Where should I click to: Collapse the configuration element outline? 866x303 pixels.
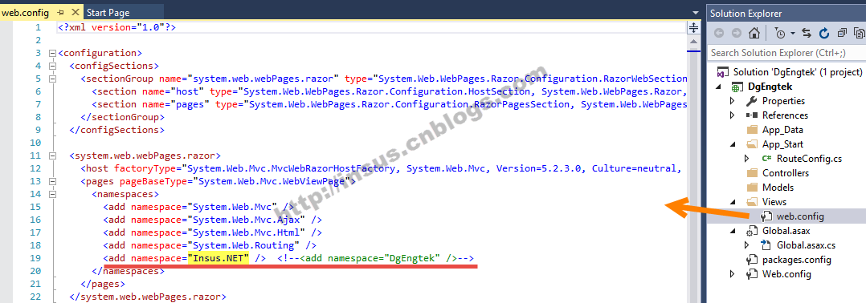click(52, 54)
